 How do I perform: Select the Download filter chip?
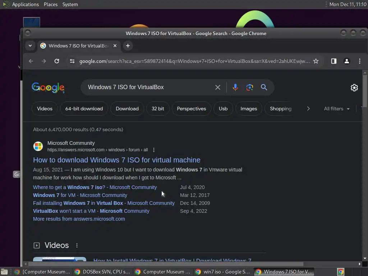127,109
